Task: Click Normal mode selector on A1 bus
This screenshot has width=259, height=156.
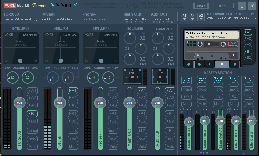Action: (x=186, y=80)
